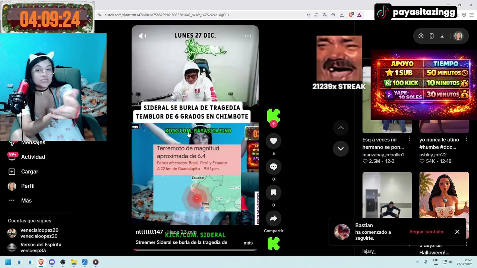Like the video with the heart icon
This screenshot has height=268, width=477.
274,141
